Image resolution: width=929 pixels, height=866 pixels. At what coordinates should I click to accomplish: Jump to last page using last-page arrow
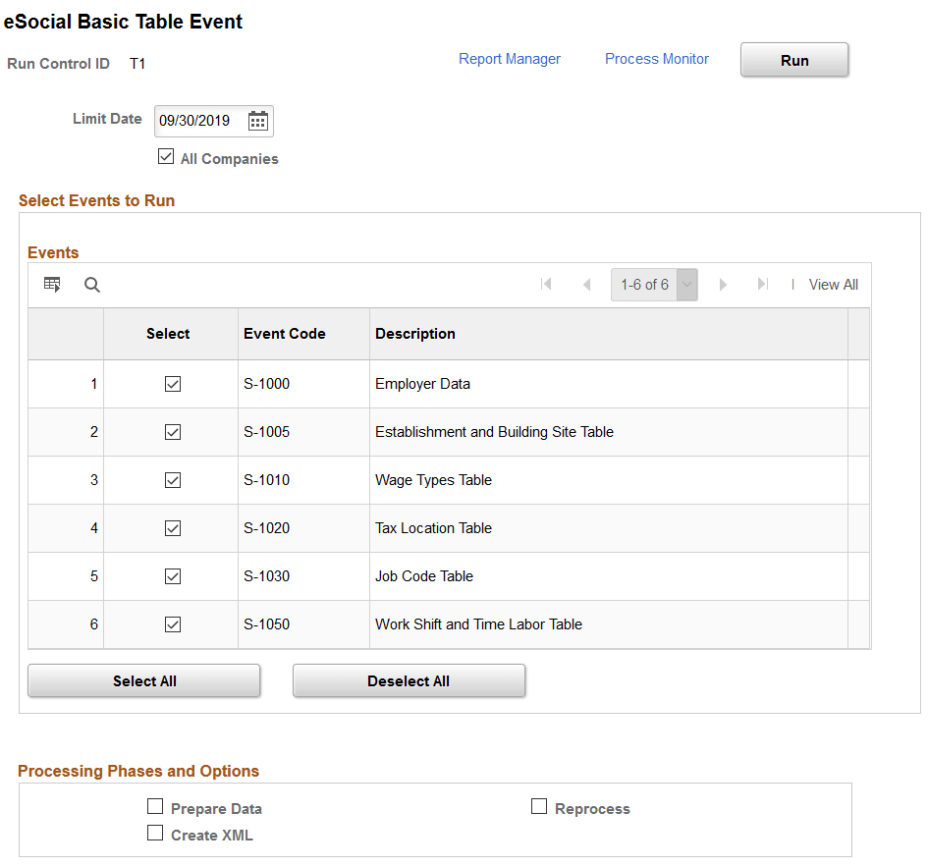(x=763, y=284)
